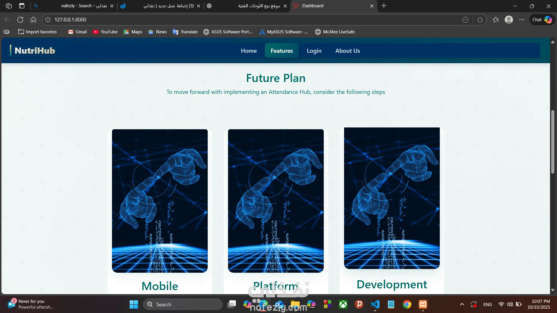This screenshot has height=313, width=557.
Task: Launch XAMPP from the taskbar
Action: pos(423,304)
